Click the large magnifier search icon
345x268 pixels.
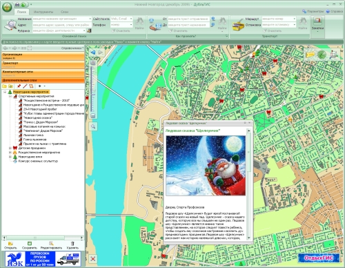pos(10,25)
